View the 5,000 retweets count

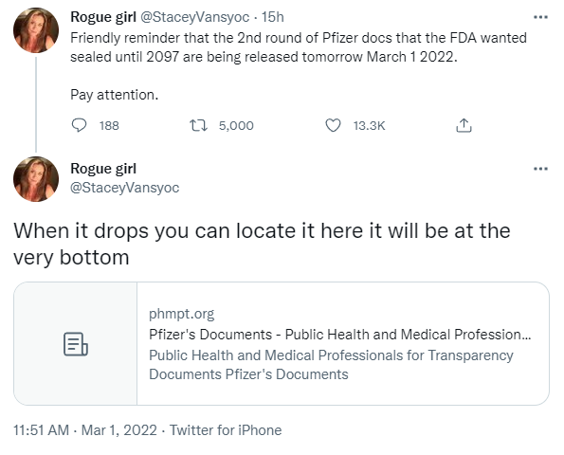(236, 126)
